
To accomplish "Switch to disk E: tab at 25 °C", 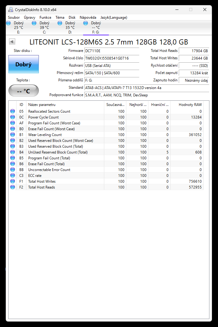I will [18, 28].
